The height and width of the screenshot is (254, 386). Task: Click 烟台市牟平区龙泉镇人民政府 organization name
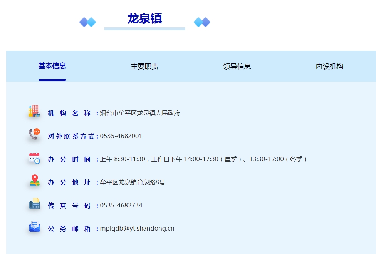point(140,113)
